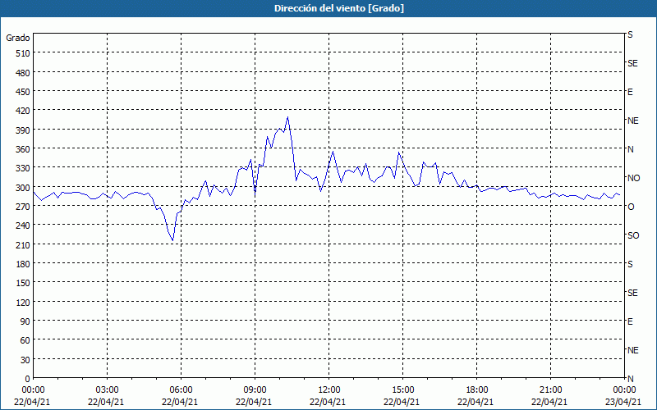Select the 0 degree axis label
The height and width of the screenshot is (410, 657).
pyautogui.click(x=28, y=379)
